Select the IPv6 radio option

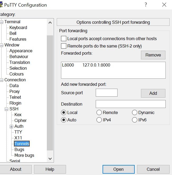pyautogui.click(x=135, y=120)
